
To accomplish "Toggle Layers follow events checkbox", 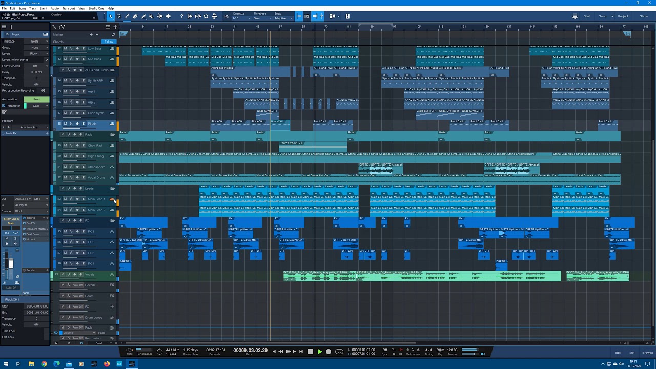I will [x=46, y=60].
